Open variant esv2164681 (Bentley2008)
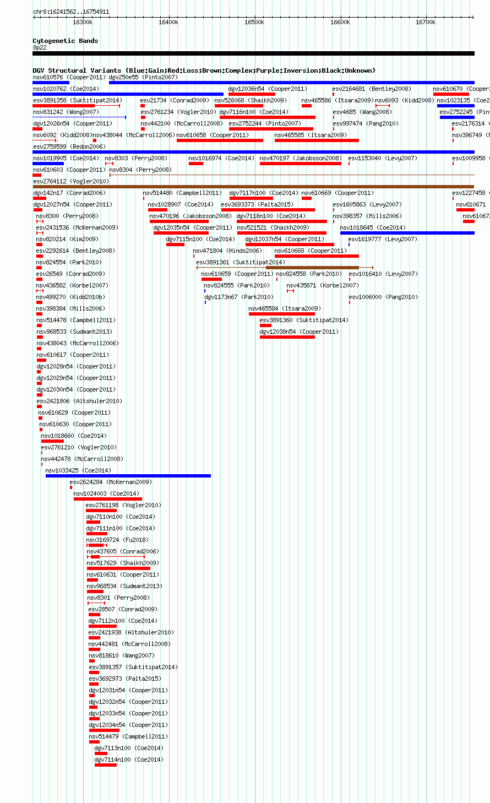The height and width of the screenshot is (803, 490). click(372, 89)
